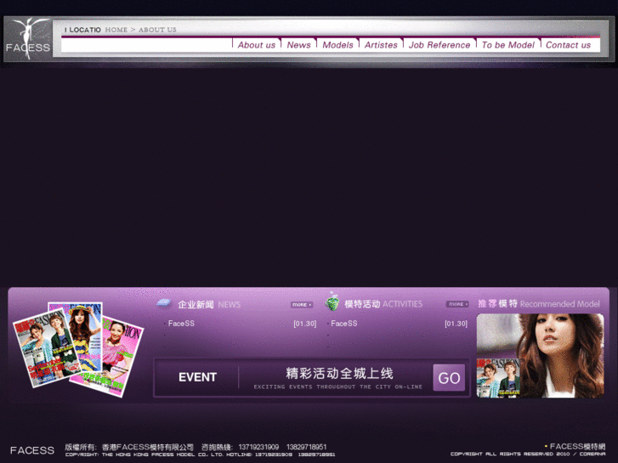
Task: Click the FACESS footer logo text
Action: (32, 450)
